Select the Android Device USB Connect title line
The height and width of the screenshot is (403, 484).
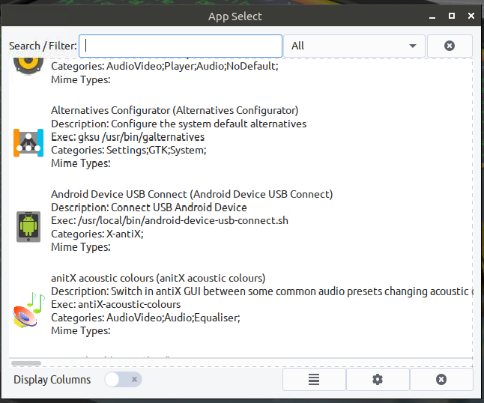192,194
